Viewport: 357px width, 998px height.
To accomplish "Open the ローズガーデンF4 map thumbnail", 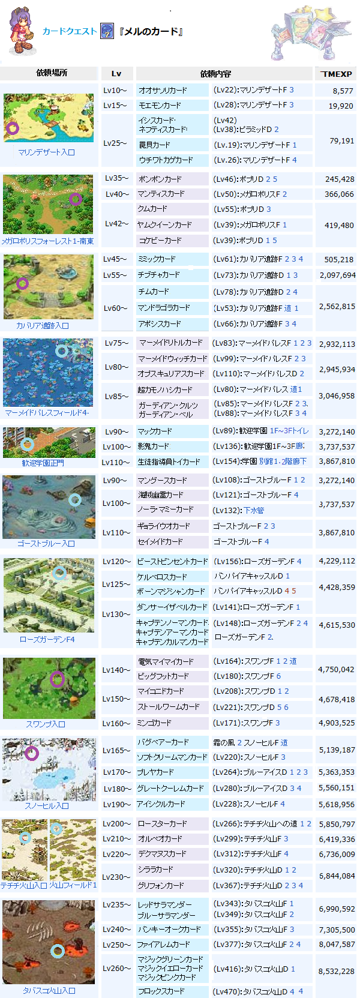I will point(49,595).
